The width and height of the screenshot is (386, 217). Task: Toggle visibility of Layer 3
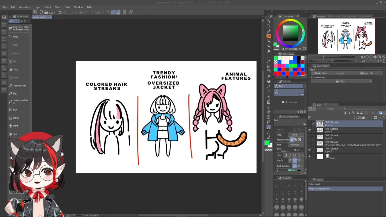pyautogui.click(x=310, y=150)
